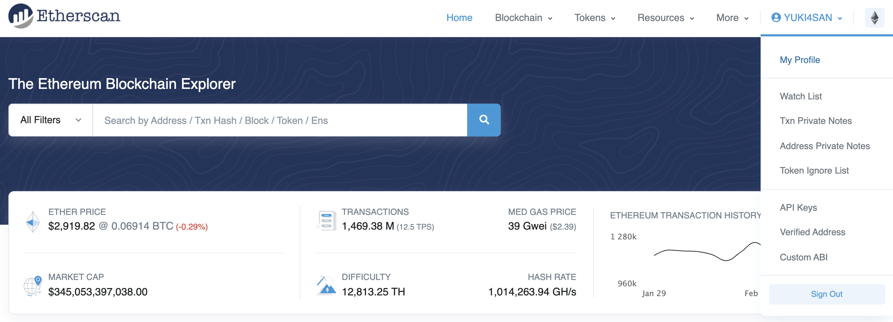Click the 0.06914 BTC price
This screenshot has width=893, height=322.
[142, 226]
